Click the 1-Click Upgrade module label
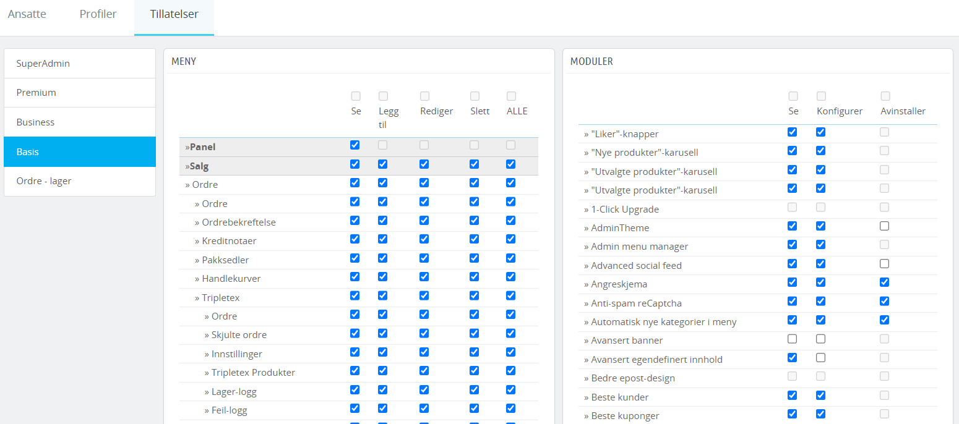 coord(621,210)
